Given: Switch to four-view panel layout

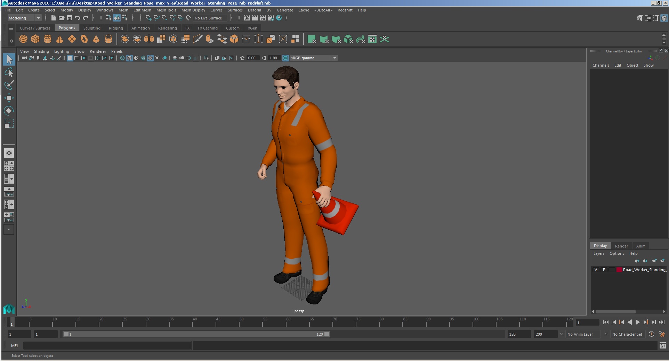Looking at the screenshot, I should 9,166.
